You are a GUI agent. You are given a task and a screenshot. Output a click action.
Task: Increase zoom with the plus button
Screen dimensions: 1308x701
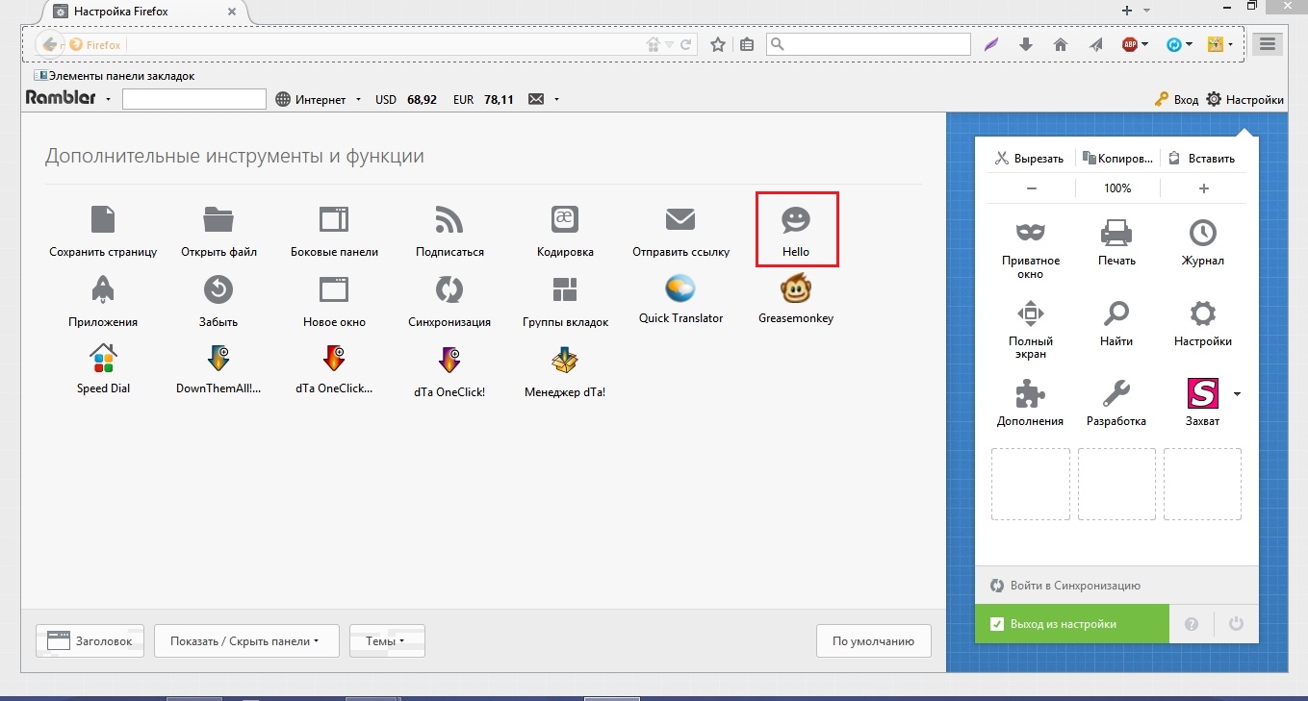[1203, 188]
